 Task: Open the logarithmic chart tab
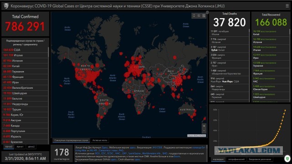(x=236, y=159)
